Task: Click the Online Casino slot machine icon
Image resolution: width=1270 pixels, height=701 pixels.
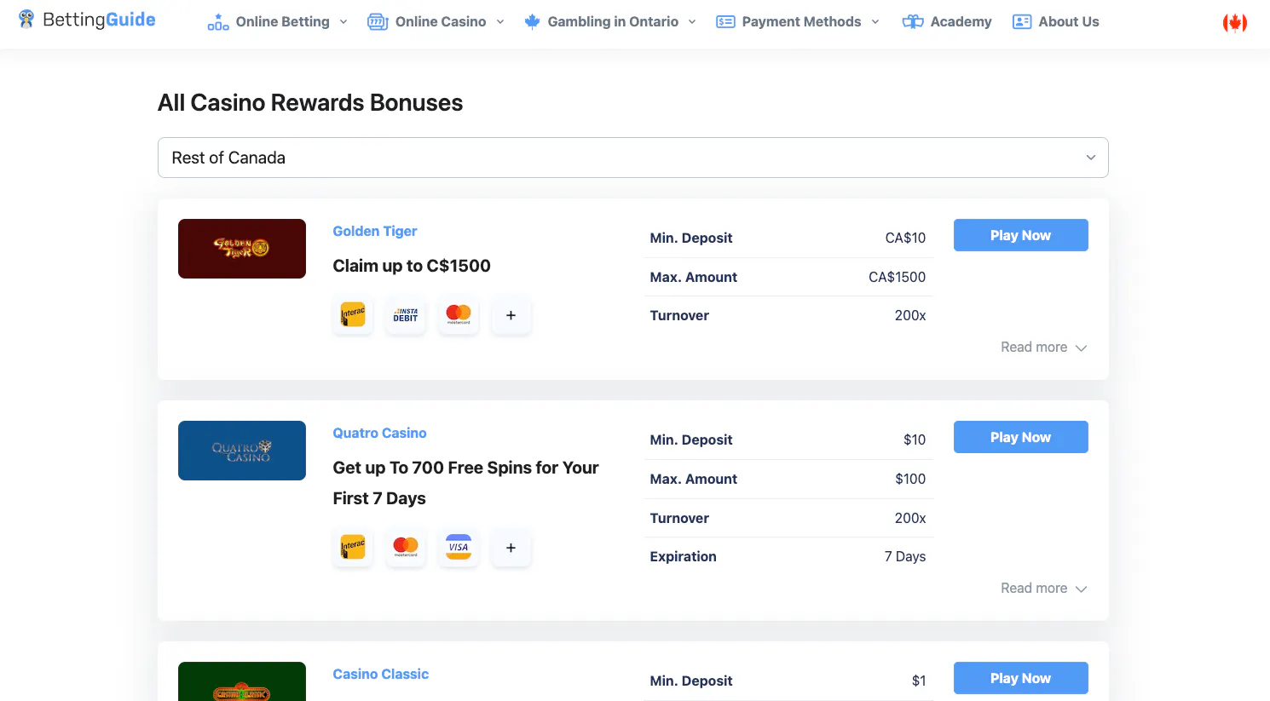Action: pyautogui.click(x=378, y=22)
